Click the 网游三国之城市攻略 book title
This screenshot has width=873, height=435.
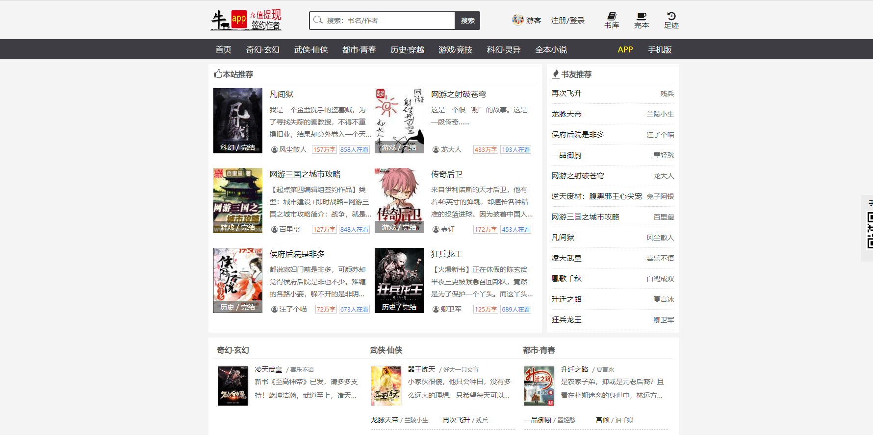click(305, 174)
